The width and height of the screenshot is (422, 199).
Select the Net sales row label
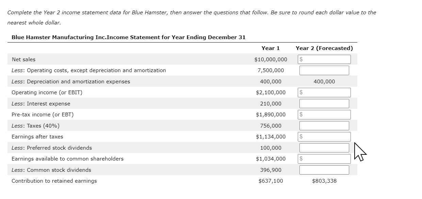pos(23,59)
